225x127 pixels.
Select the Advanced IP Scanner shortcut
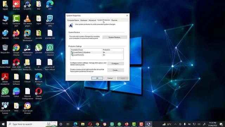(5, 108)
